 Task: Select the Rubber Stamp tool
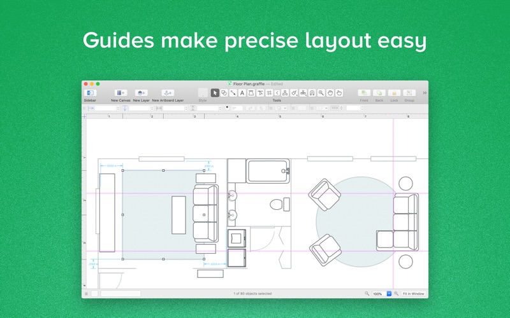[303, 93]
